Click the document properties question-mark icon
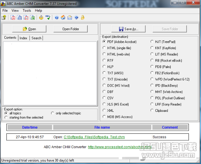The image size is (201, 164). [x=4, y=18]
